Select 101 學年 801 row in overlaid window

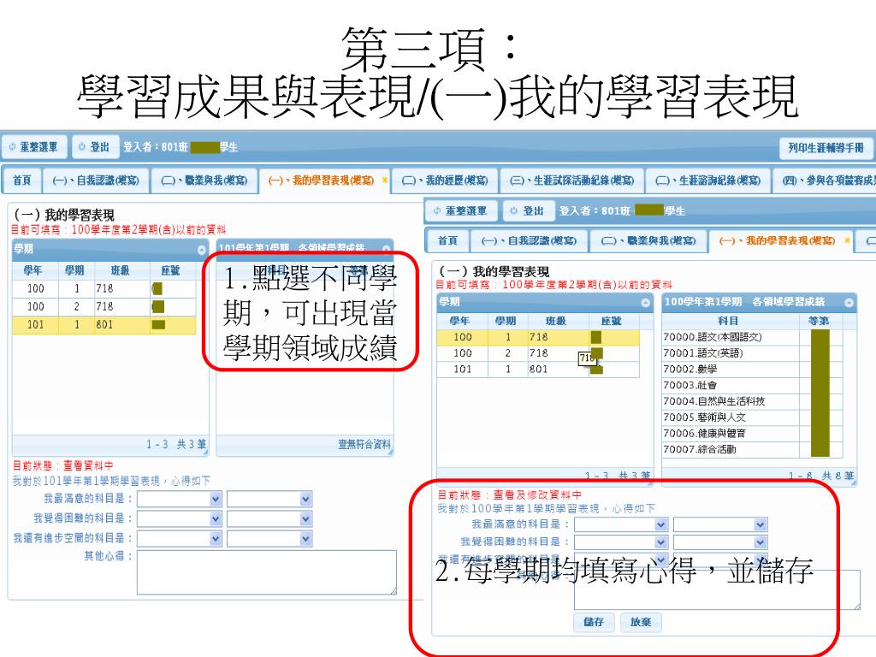(x=538, y=370)
